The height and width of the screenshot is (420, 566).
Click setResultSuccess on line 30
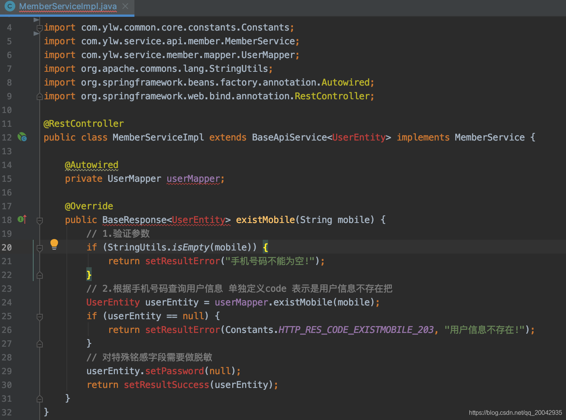pyautogui.click(x=167, y=385)
